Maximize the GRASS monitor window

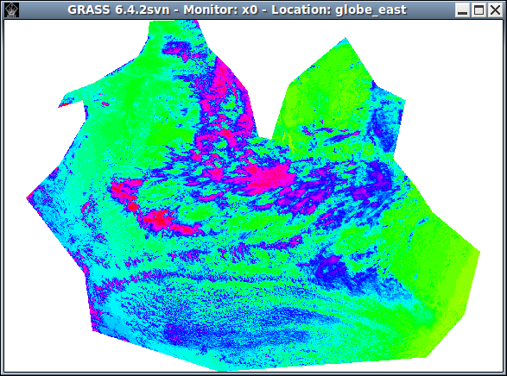pos(478,10)
